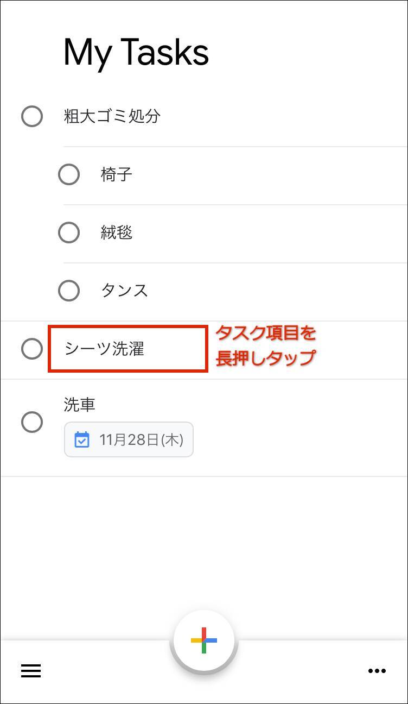
Task: Mark 粗大ゴミ処分 task as complete
Action: (32, 116)
